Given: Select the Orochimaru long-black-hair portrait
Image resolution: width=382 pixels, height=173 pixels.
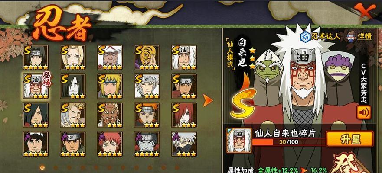Looking at the screenshot, I should (x=73, y=86).
